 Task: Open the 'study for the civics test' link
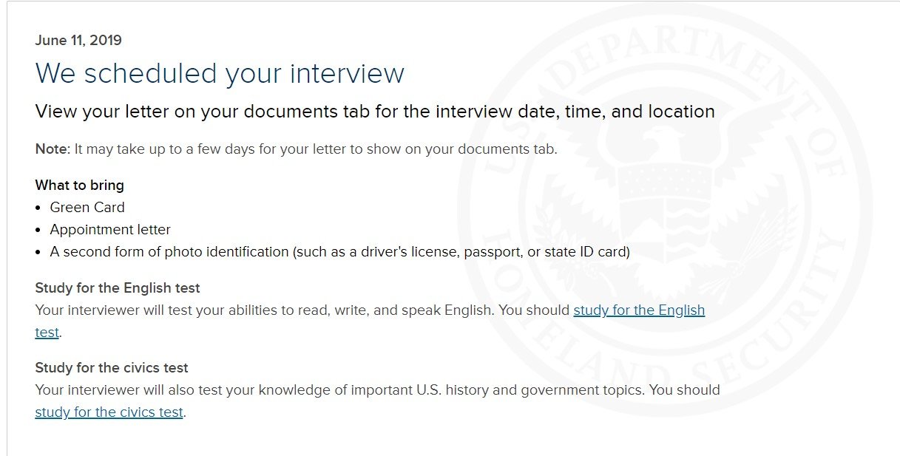[109, 412]
